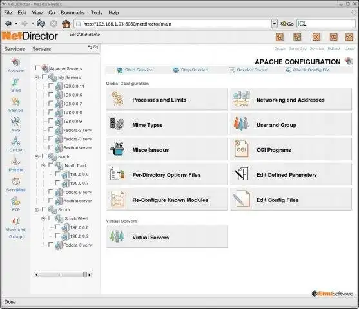This screenshot has width=359, height=309.
Task: Open the DHCP service in the sidebar
Action: 15,145
